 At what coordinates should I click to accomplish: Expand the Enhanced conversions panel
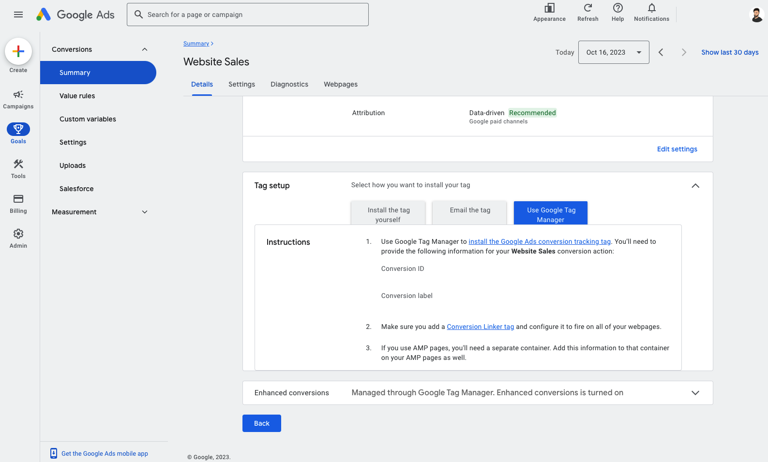point(695,393)
